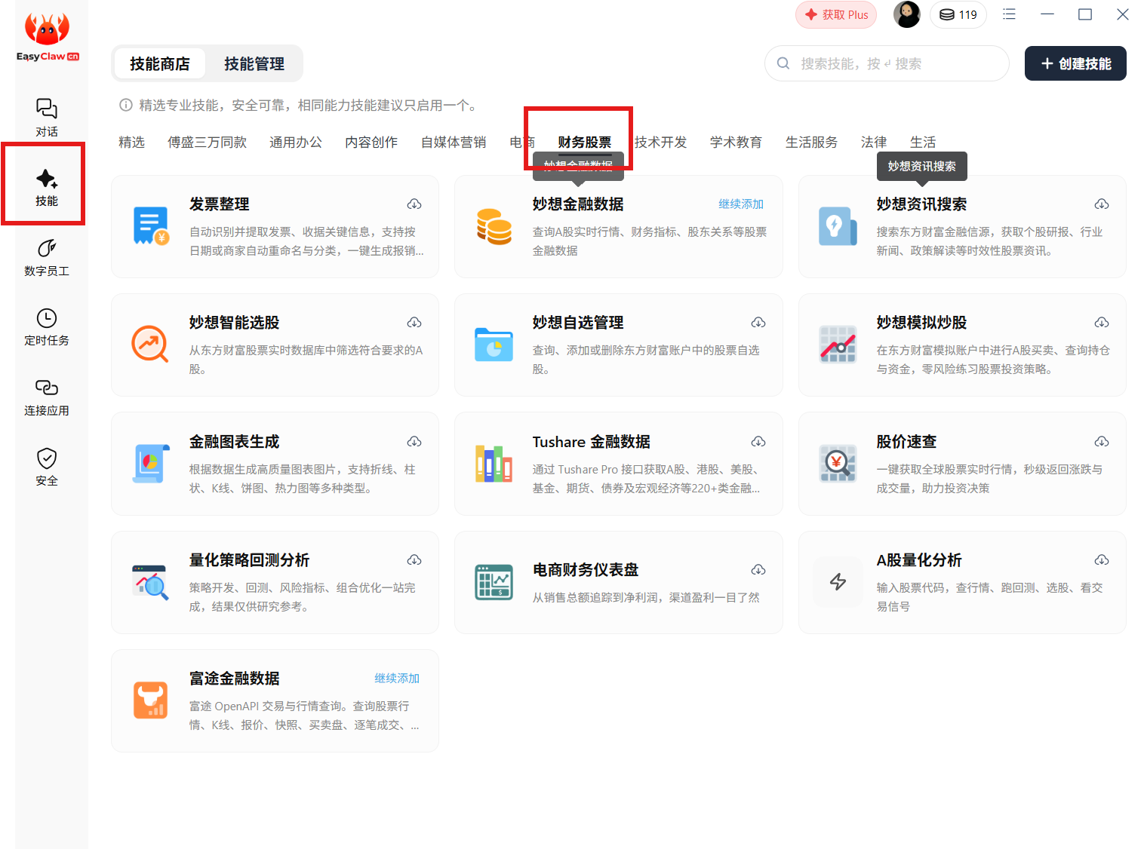Click 继续添加 on 妙想金融数据 card
Screen dimensions: 1144x849
[x=741, y=204]
